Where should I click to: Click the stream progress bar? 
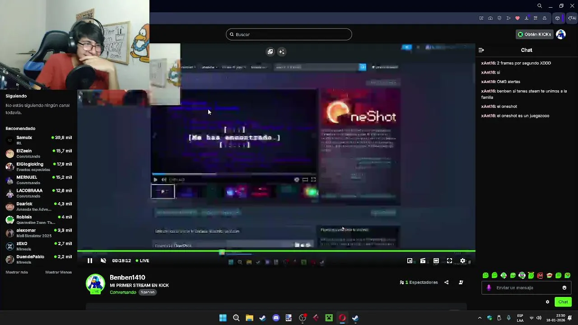click(x=276, y=251)
